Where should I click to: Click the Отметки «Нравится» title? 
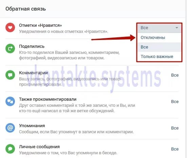click(40, 25)
